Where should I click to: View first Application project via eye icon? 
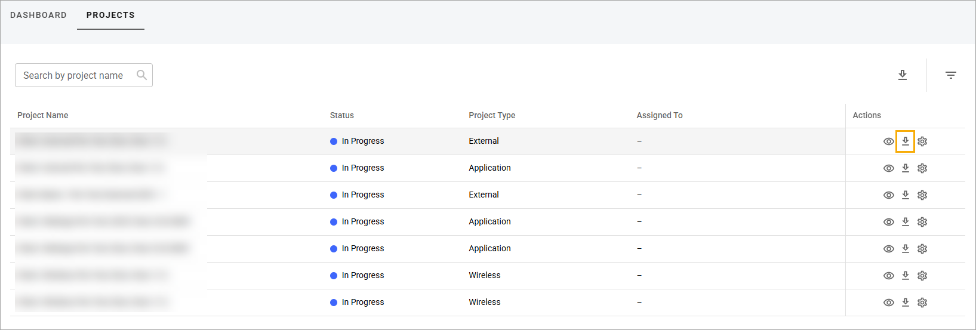pos(889,168)
